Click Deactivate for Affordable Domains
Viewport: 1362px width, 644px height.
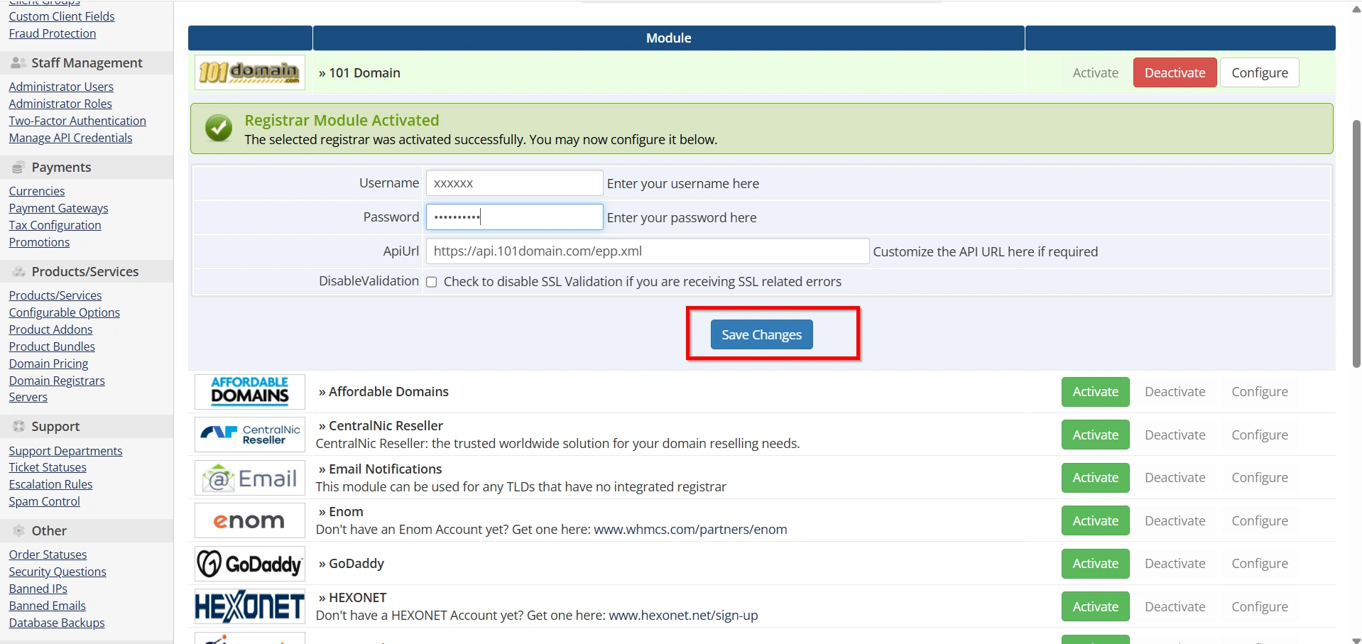1175,392
